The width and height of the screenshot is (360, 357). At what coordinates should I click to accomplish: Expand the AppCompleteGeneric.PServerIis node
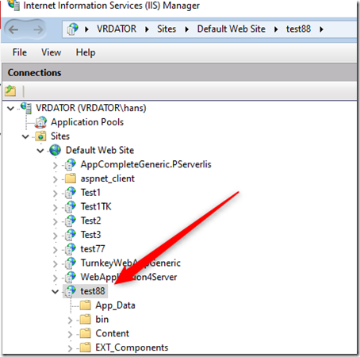tap(55, 165)
